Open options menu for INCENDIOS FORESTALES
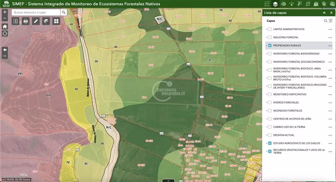The height and width of the screenshot is (182, 336). point(330,111)
